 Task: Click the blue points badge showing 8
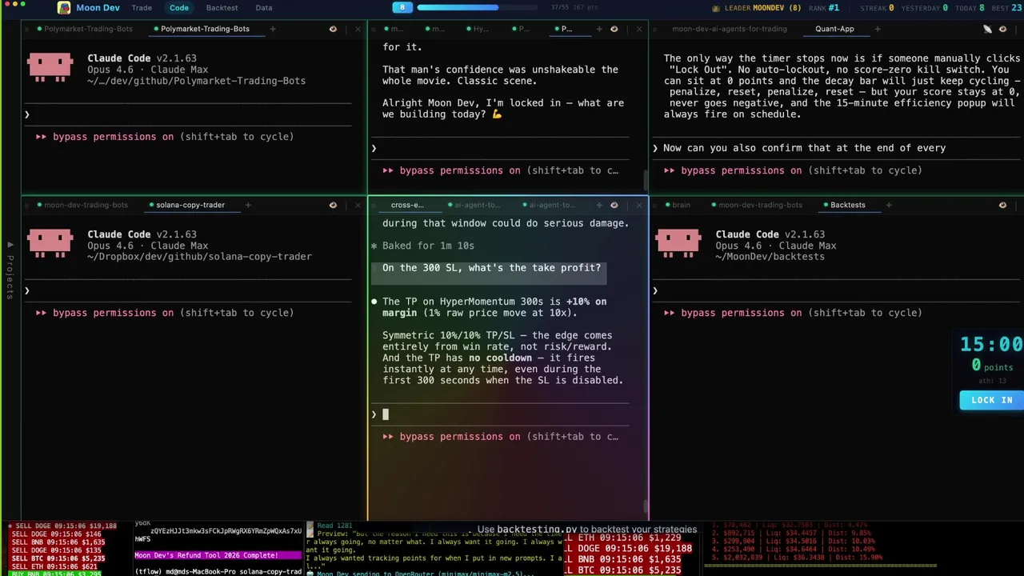(x=402, y=7)
